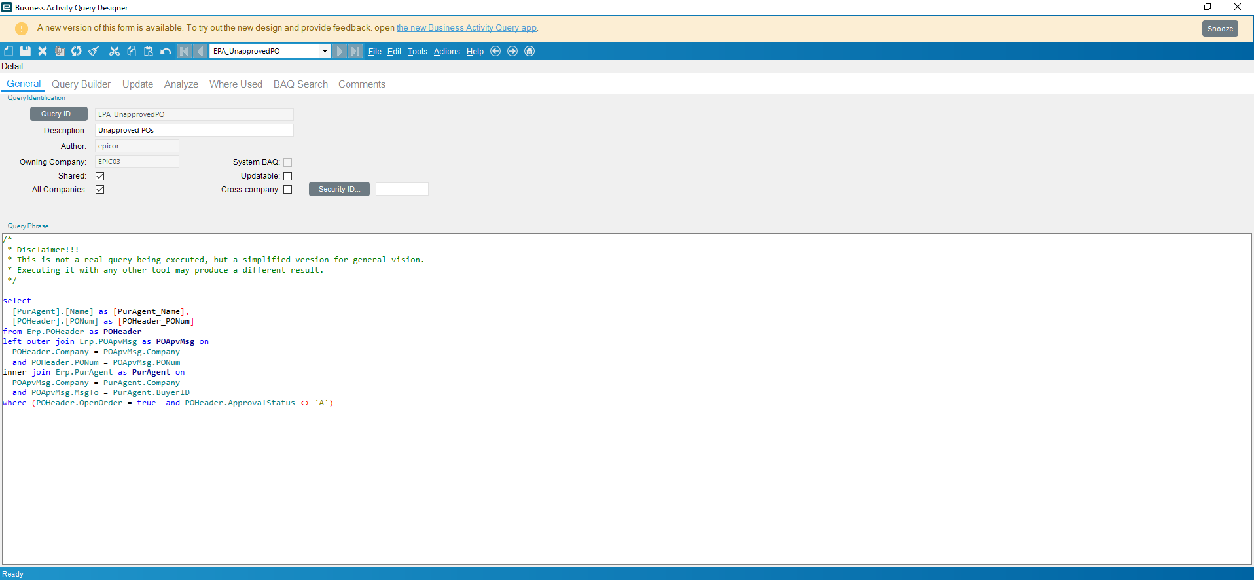Image resolution: width=1254 pixels, height=580 pixels.
Task: Open the Help menu
Action: pyautogui.click(x=475, y=52)
